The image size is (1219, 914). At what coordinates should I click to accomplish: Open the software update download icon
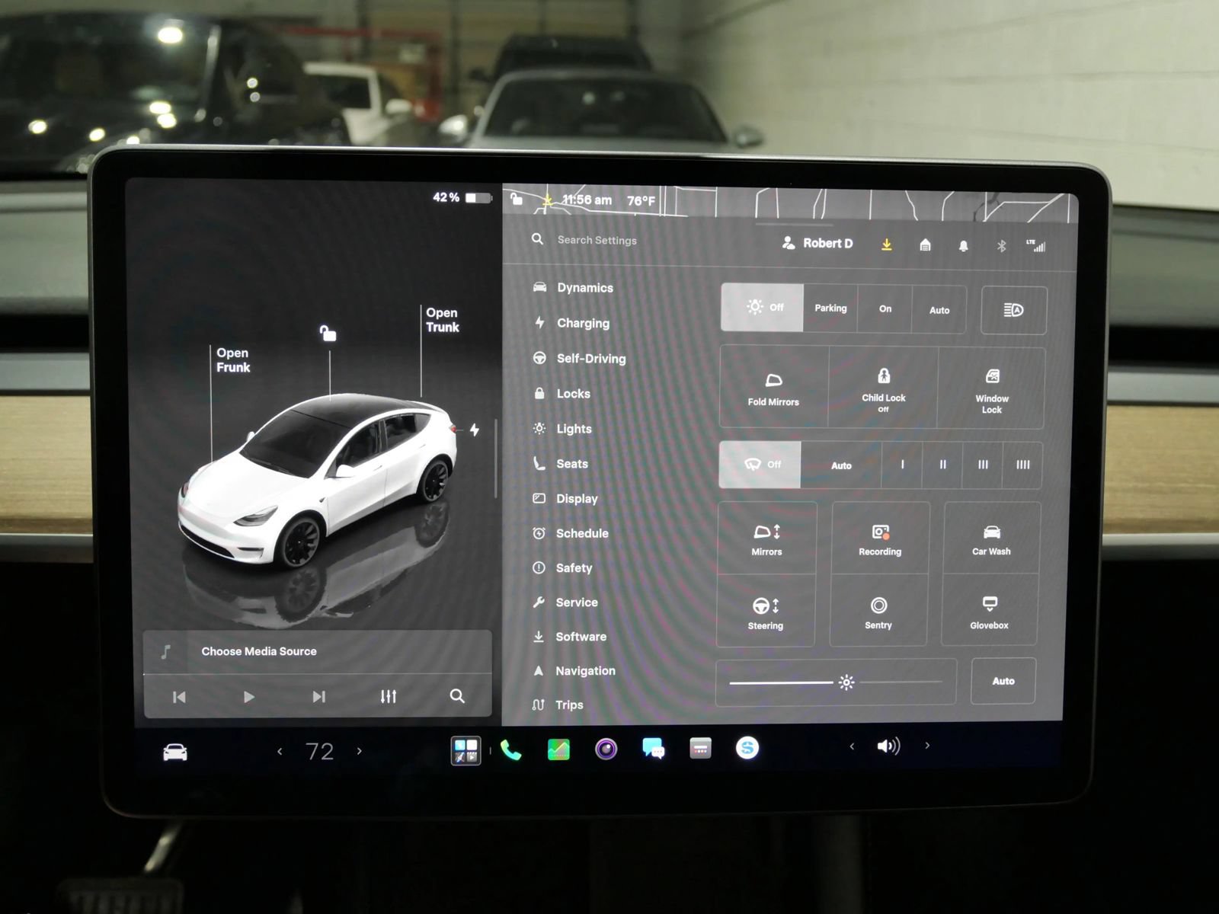887,244
